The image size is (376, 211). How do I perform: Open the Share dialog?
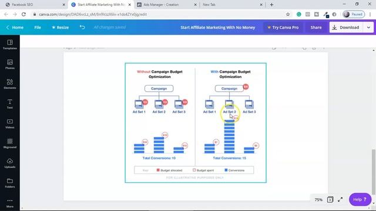[x=316, y=28]
